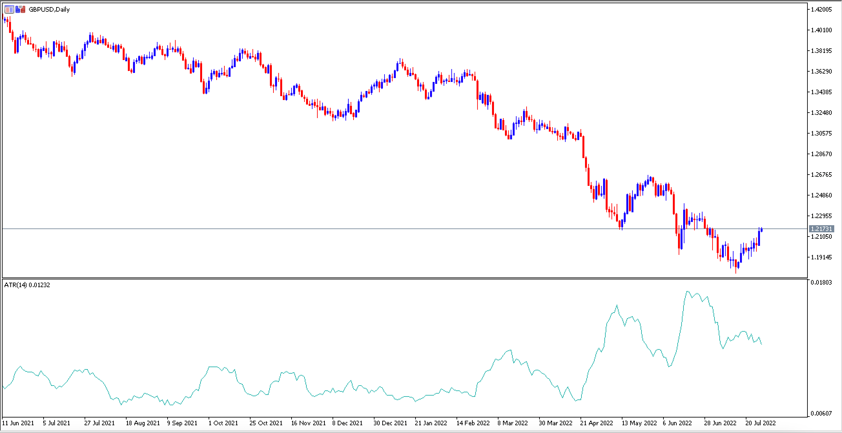Click the 1.19145 price axis label
842x433 pixels.
[821, 257]
